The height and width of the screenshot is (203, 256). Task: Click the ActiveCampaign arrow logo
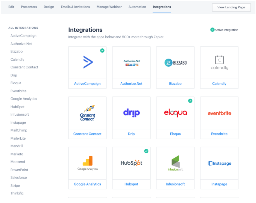(x=88, y=62)
